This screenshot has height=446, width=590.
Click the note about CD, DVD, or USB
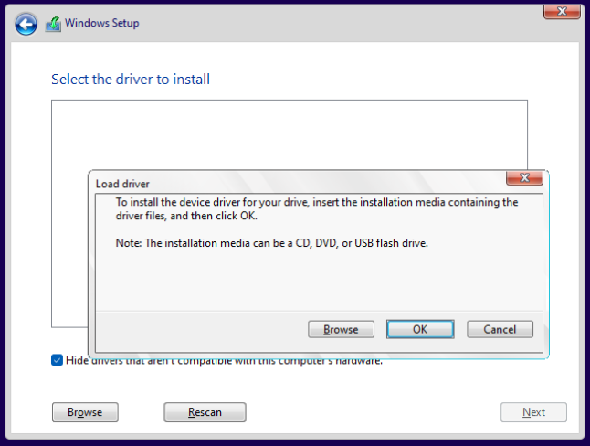[x=272, y=243]
